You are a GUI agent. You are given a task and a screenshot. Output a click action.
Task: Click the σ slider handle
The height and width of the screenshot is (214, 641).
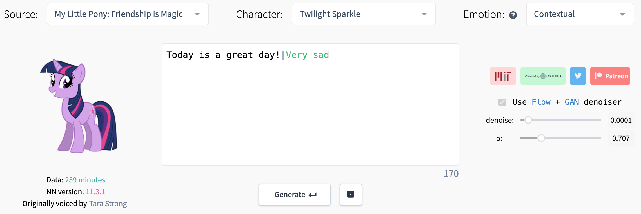pos(541,138)
